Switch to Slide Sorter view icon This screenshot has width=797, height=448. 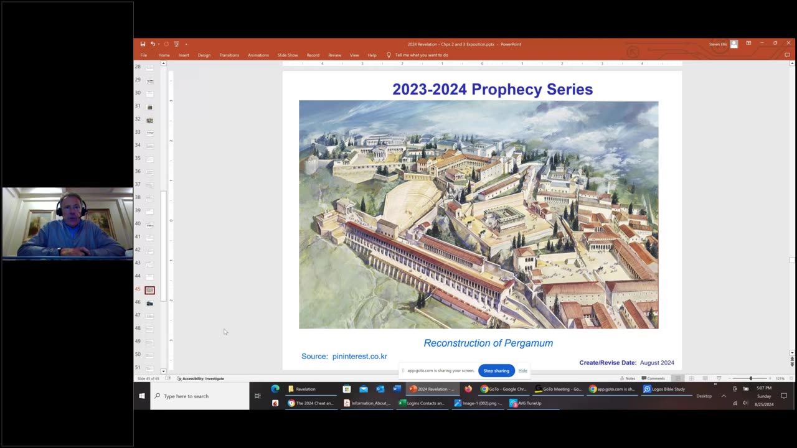(x=691, y=378)
